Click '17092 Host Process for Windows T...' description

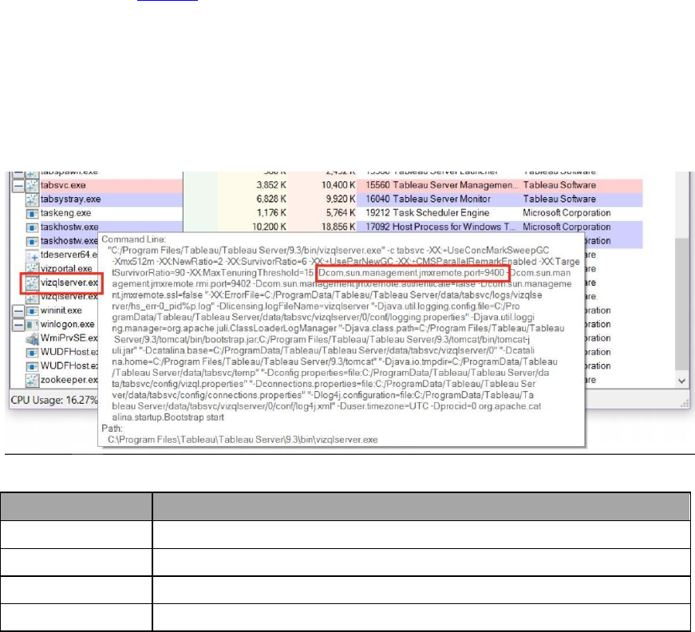[x=440, y=227]
